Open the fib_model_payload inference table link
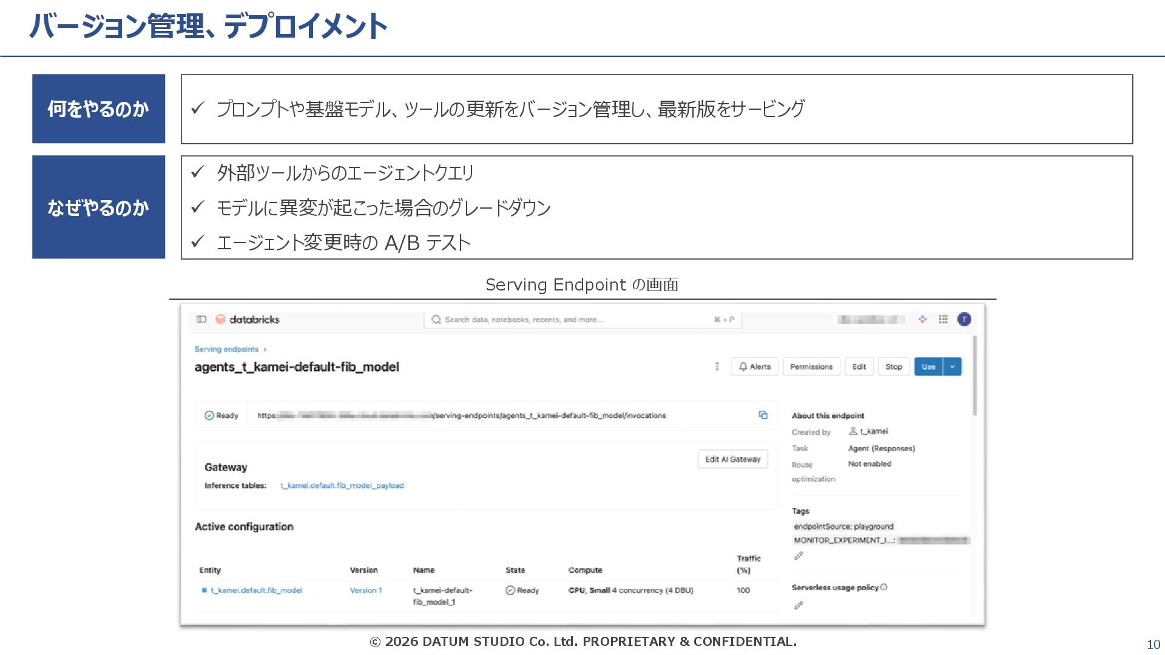The image size is (1165, 655). 342,486
